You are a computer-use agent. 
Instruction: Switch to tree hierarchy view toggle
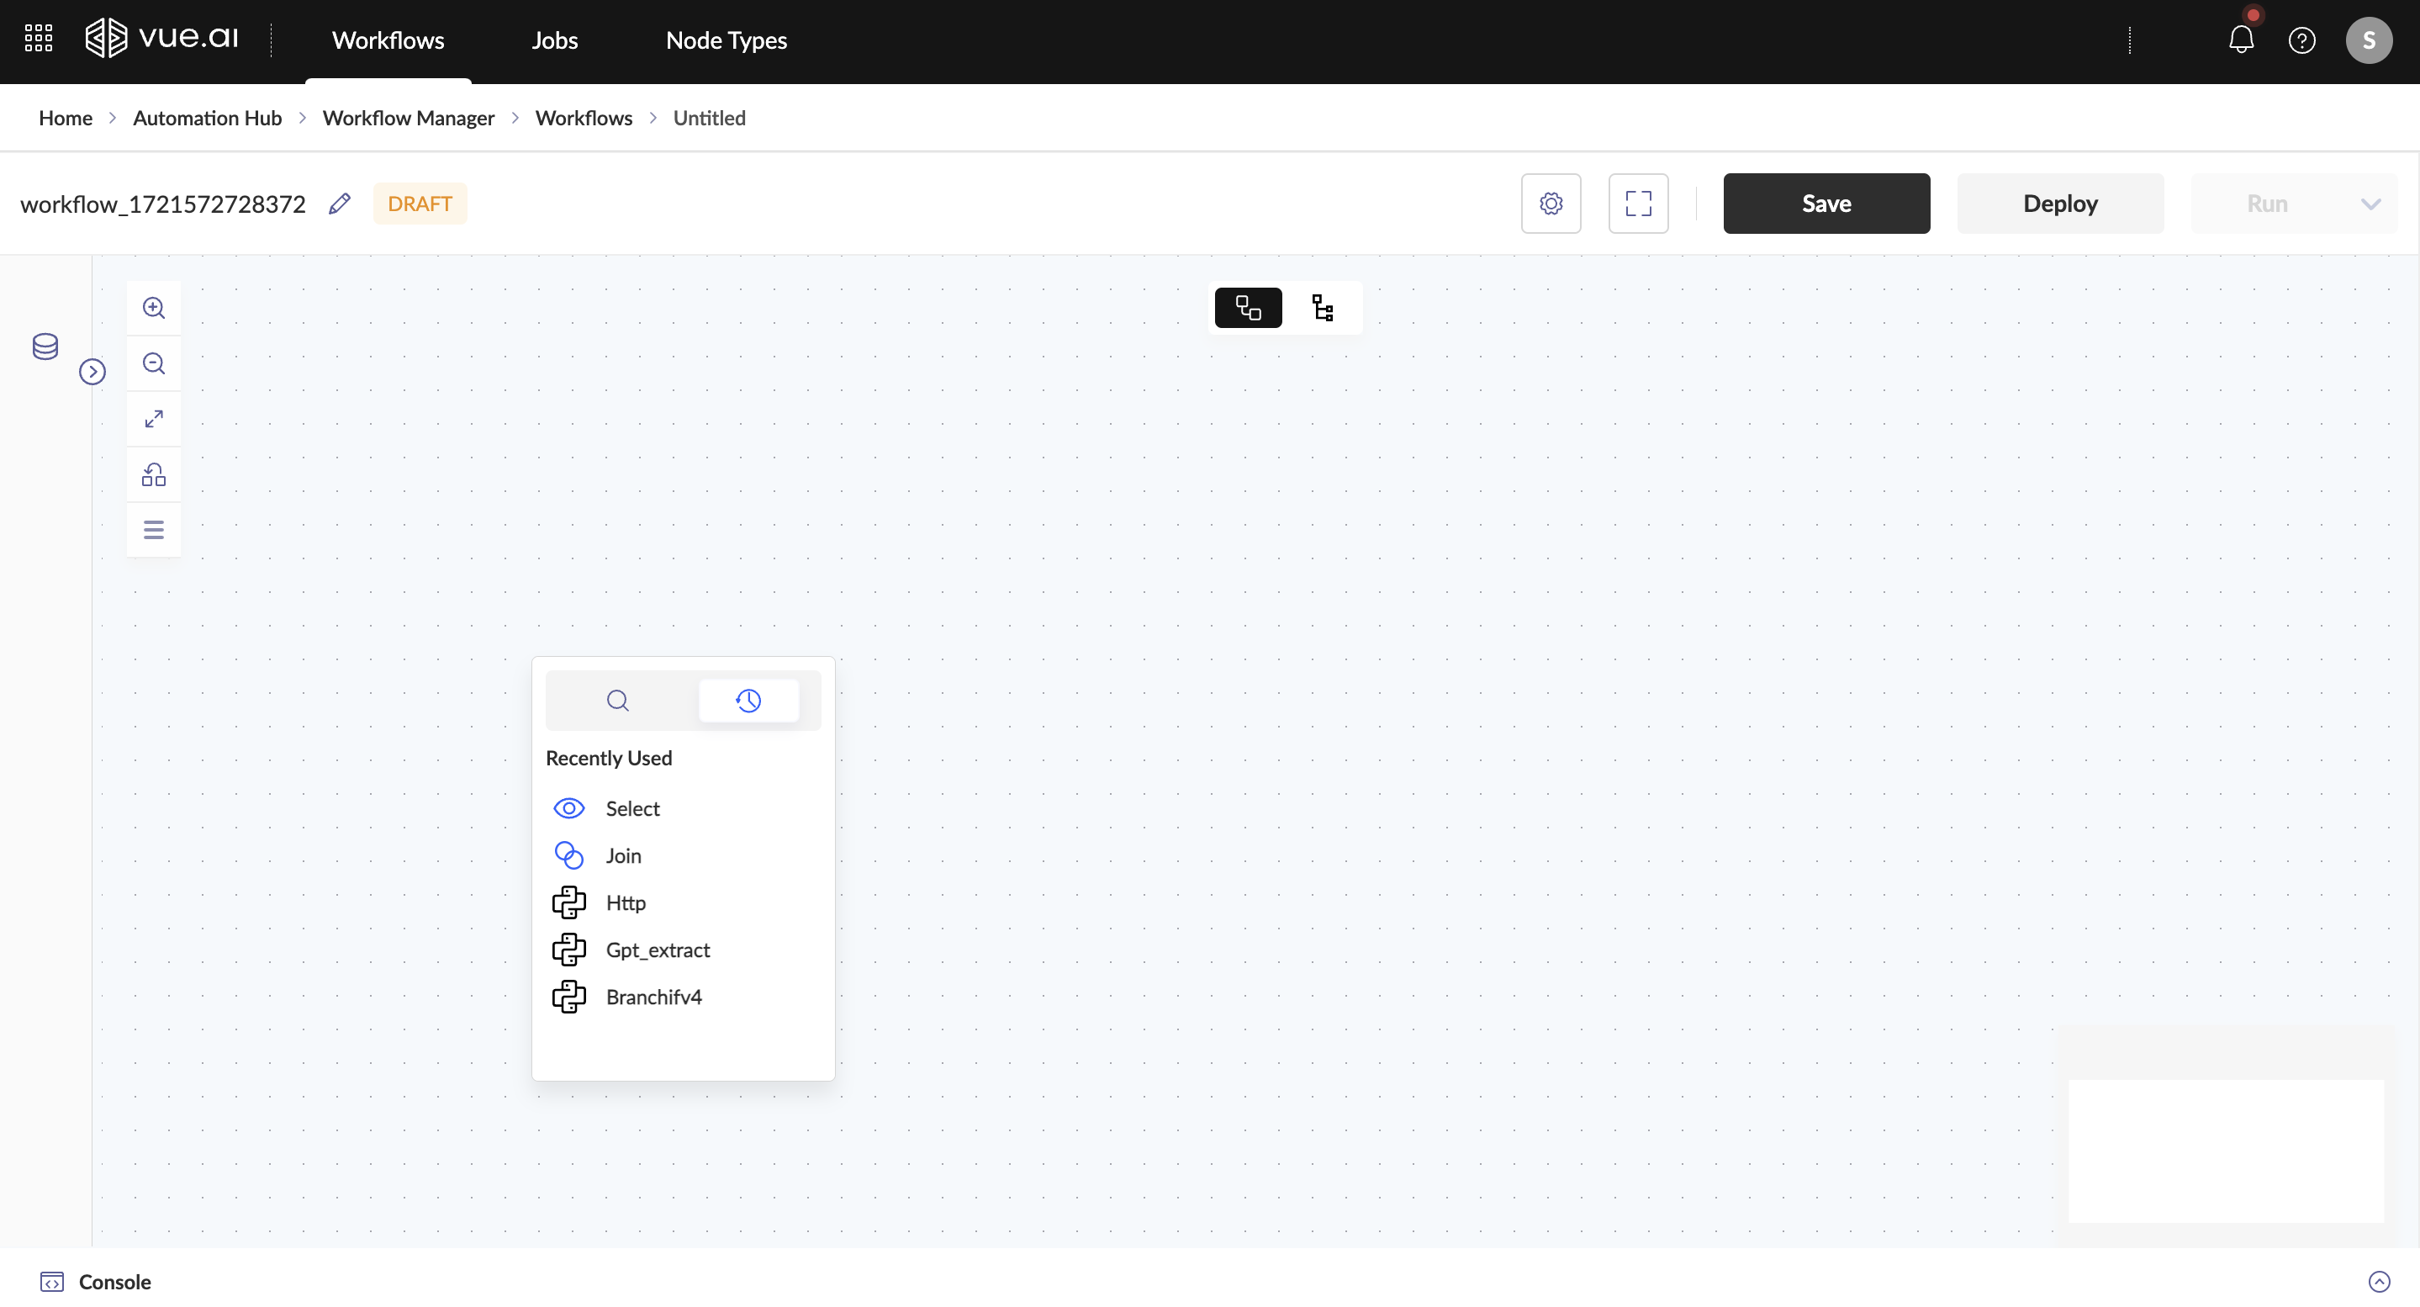point(1323,308)
